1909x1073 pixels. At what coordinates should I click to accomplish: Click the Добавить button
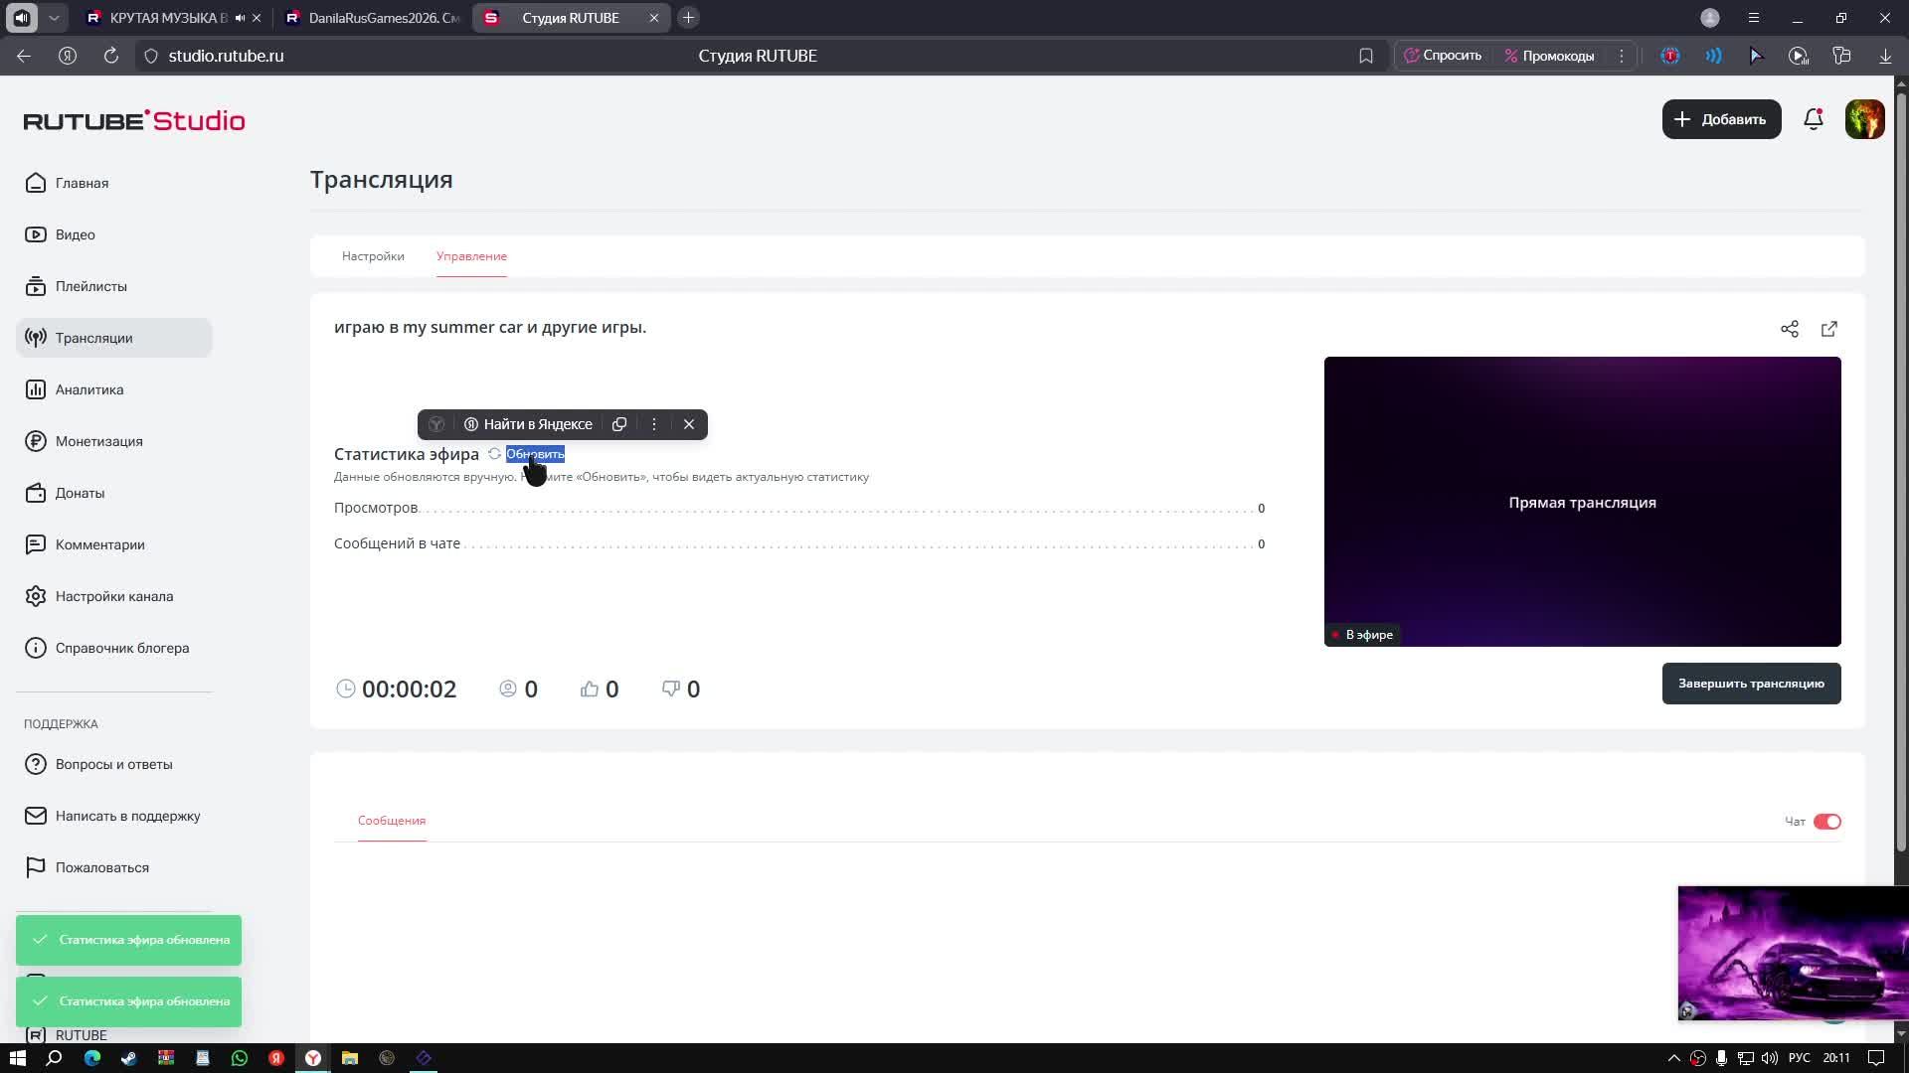[x=1721, y=119]
